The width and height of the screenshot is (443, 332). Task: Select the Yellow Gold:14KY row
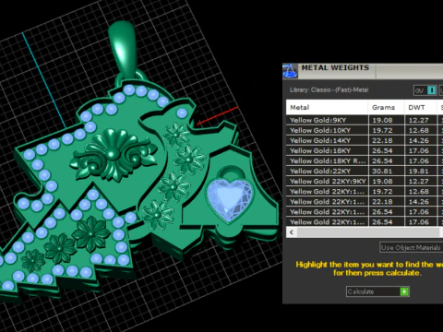[x=365, y=140]
